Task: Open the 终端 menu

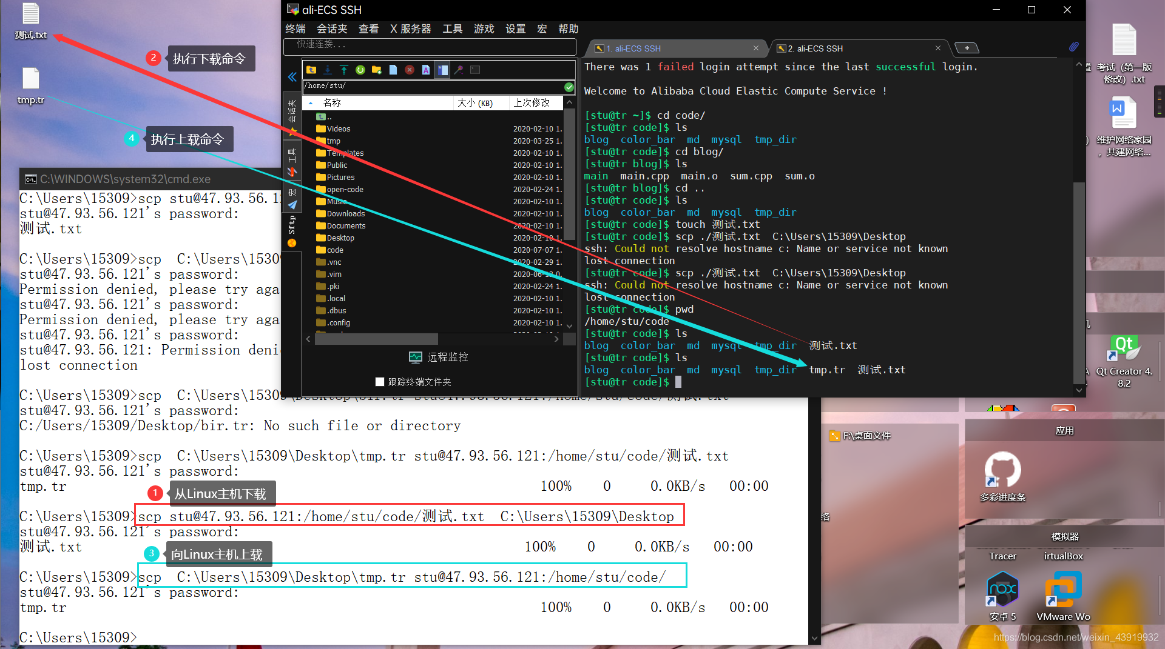Action: pos(295,28)
